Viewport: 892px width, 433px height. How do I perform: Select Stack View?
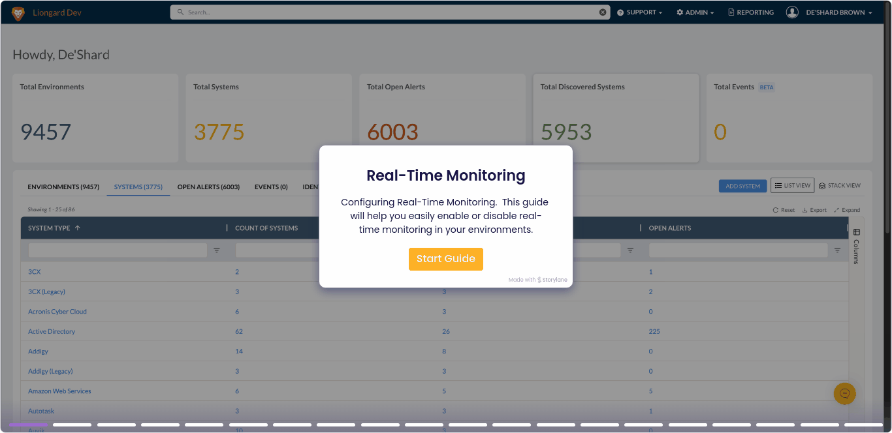coord(840,186)
